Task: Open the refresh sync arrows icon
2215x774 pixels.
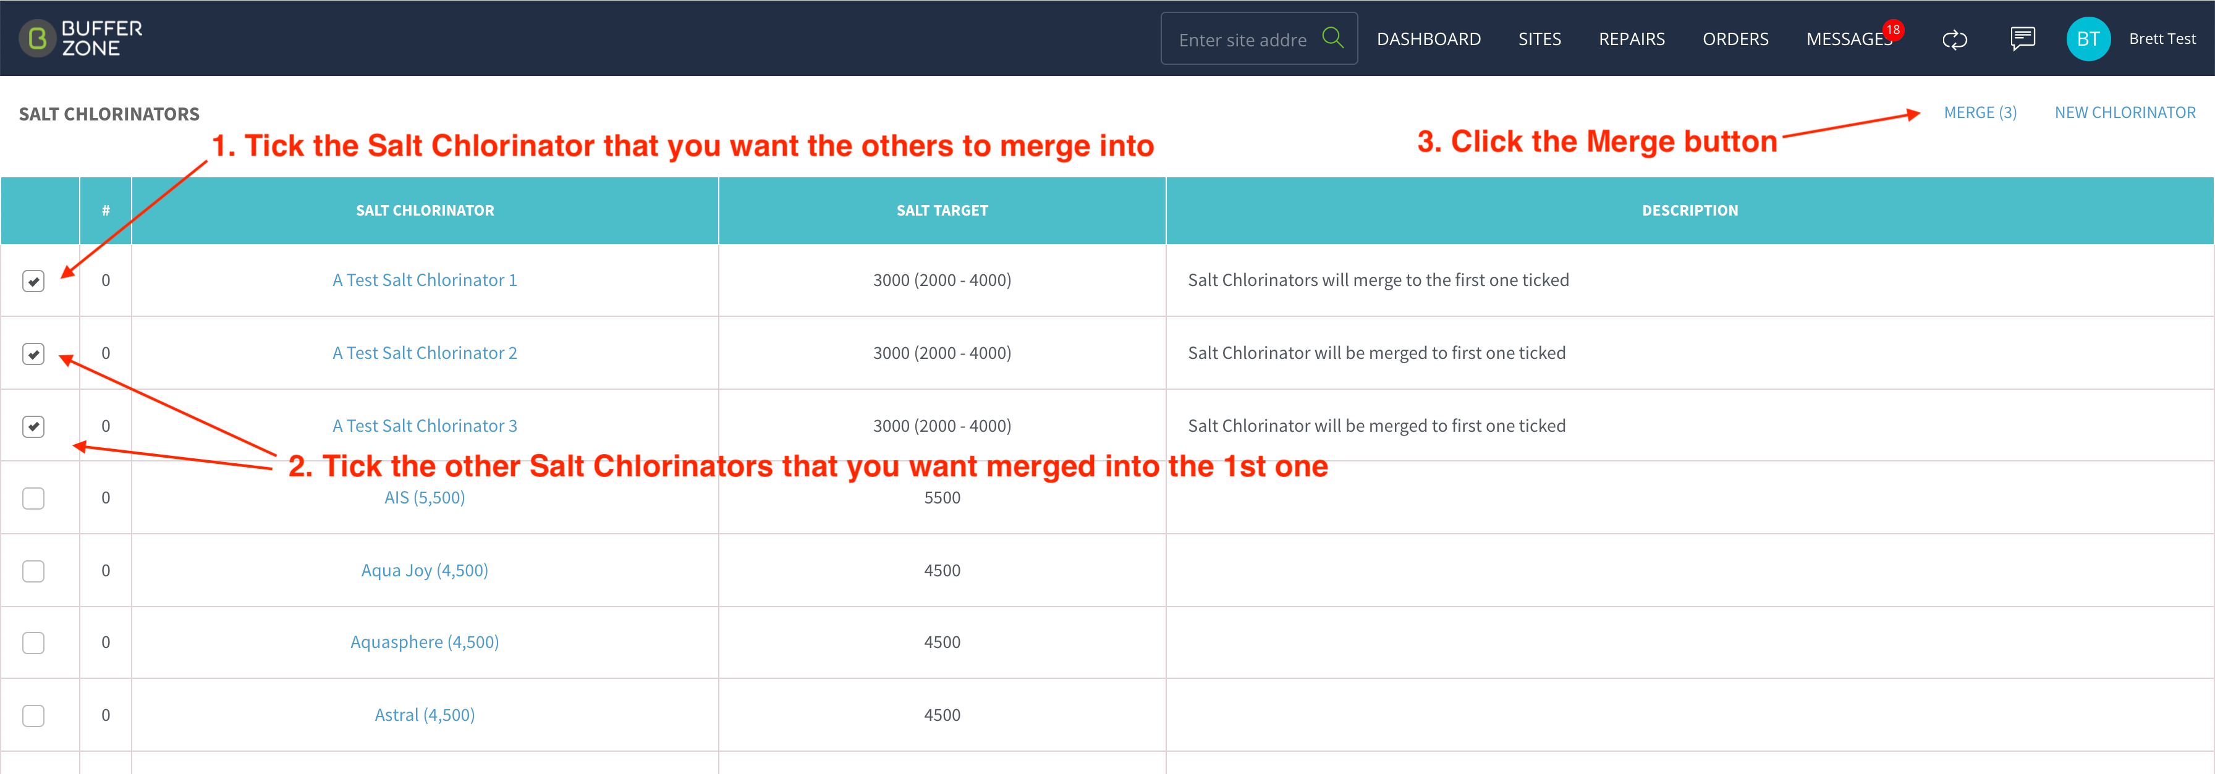Action: coord(1954,40)
